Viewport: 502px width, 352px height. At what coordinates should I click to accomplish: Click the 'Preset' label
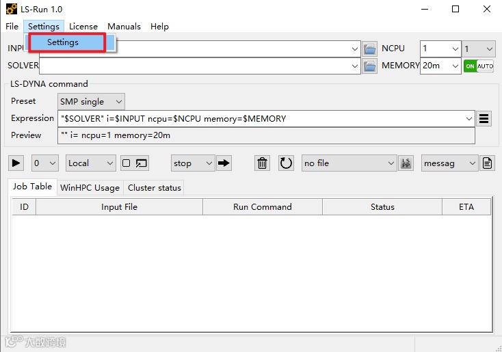point(23,101)
